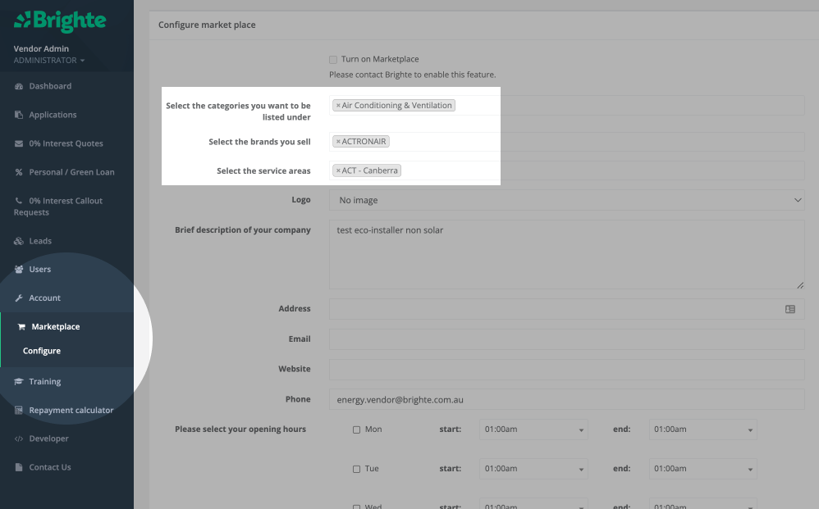Open the Developer sidebar link
Viewport: 819px width, 509px height.
click(x=48, y=439)
